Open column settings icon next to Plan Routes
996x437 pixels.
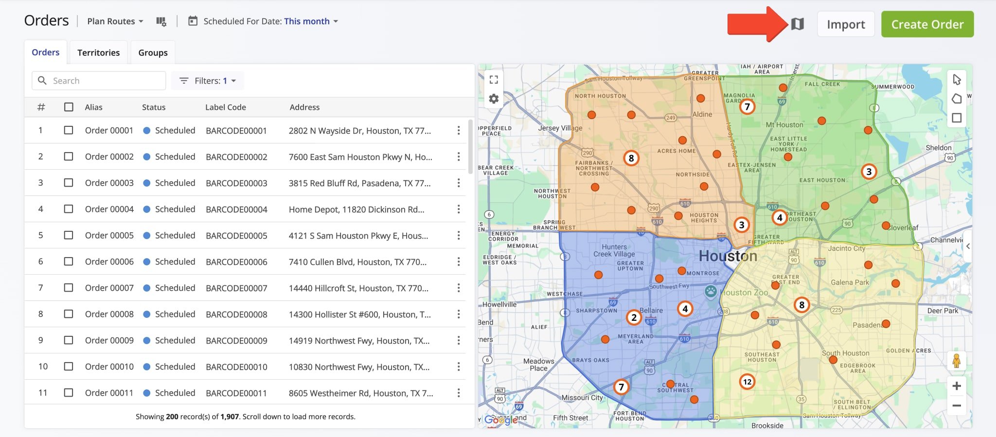(161, 21)
